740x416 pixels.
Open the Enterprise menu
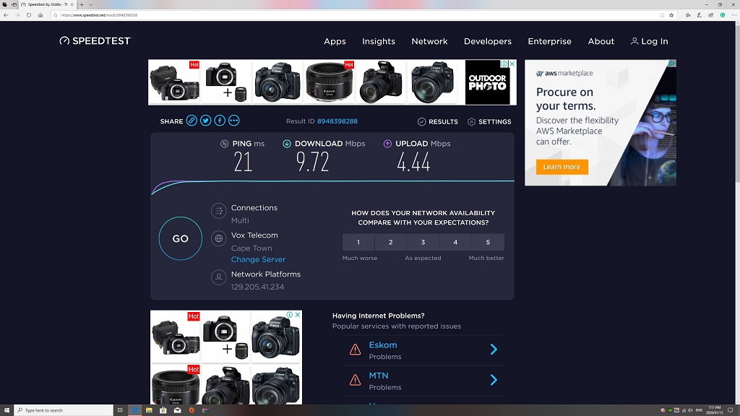click(549, 41)
